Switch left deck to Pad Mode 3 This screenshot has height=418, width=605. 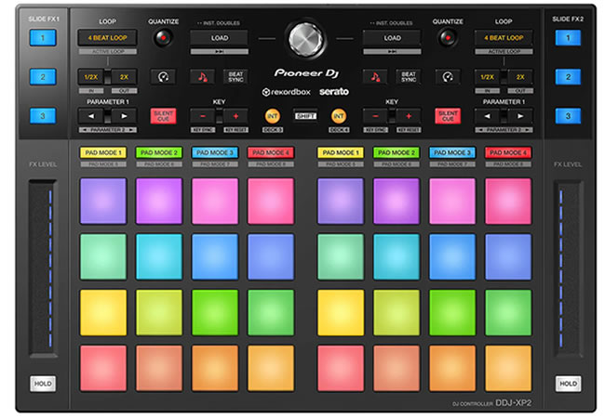click(x=215, y=153)
